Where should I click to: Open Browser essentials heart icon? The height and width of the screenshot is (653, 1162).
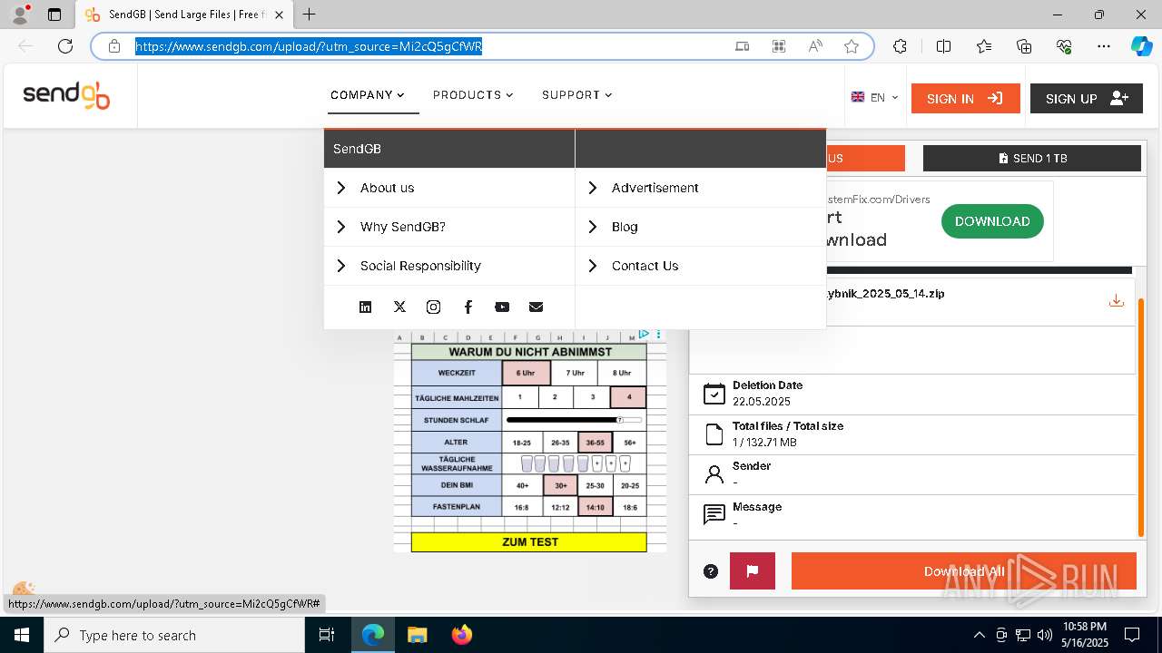1064,46
